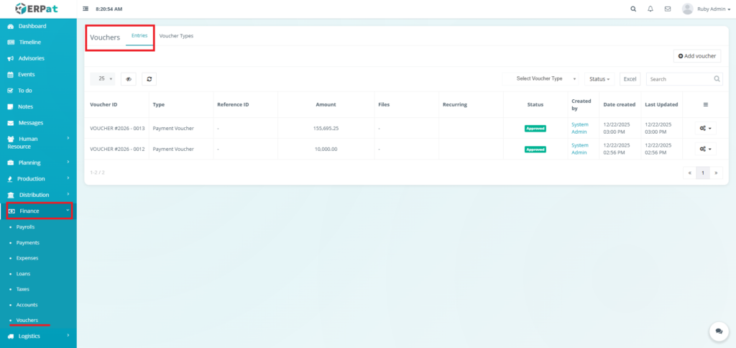Click the Logistics truck icon
Screen dimensions: 736x348
pos(11,336)
